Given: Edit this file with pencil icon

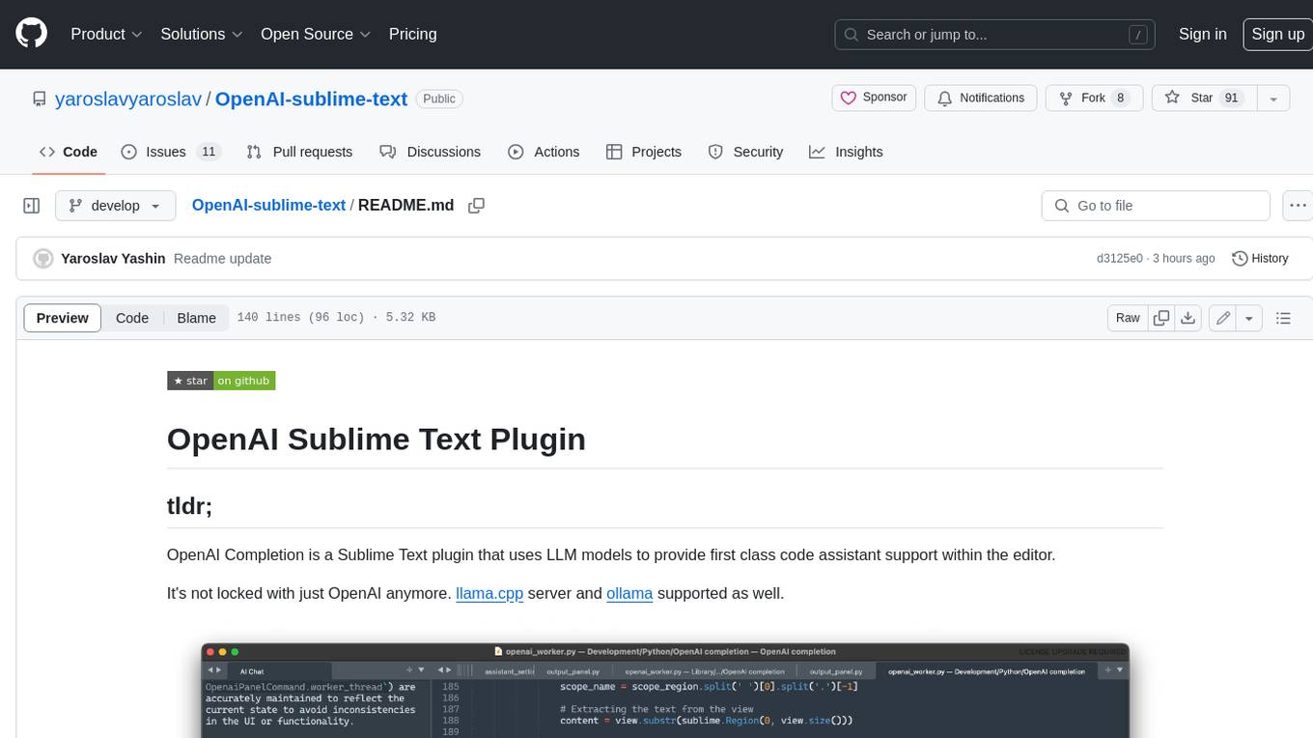Looking at the screenshot, I should [1223, 318].
